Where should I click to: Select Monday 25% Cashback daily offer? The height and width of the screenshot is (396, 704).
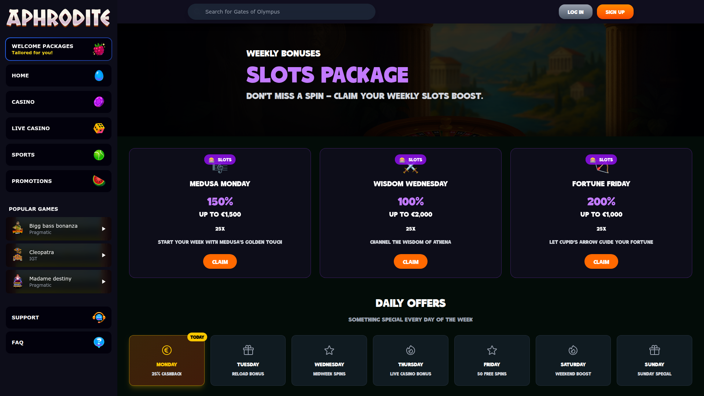tap(167, 360)
